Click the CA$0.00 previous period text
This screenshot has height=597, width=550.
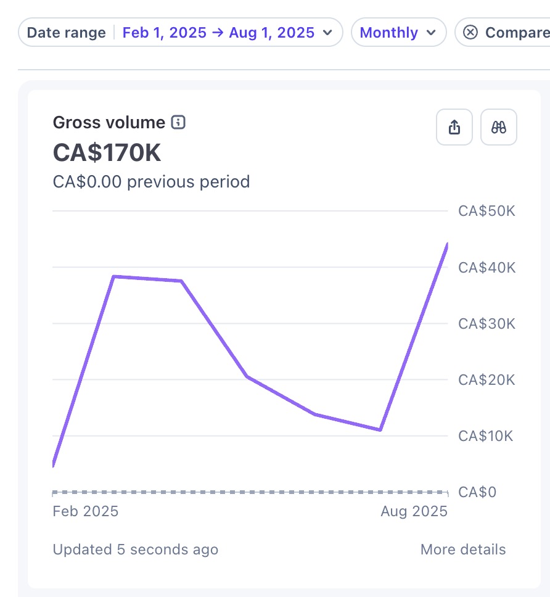coord(152,181)
